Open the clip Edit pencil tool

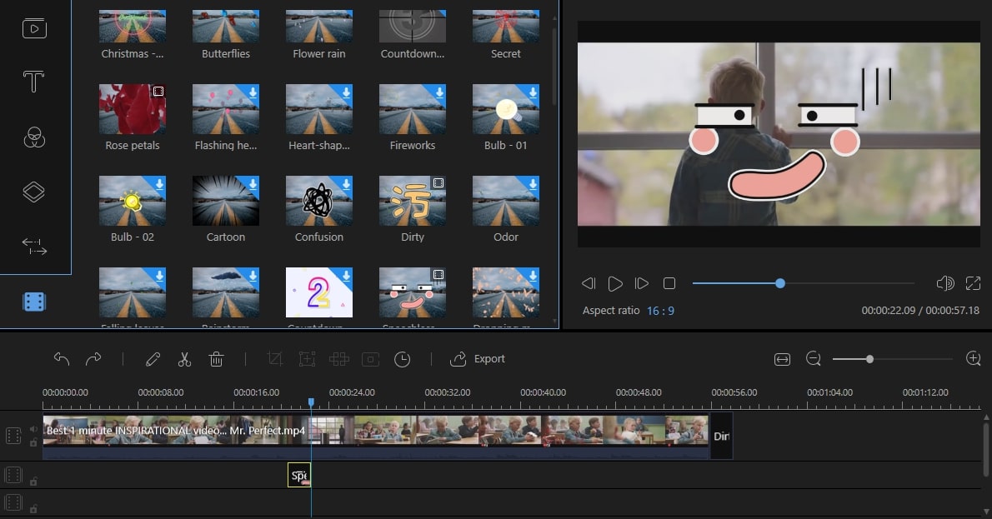click(153, 358)
